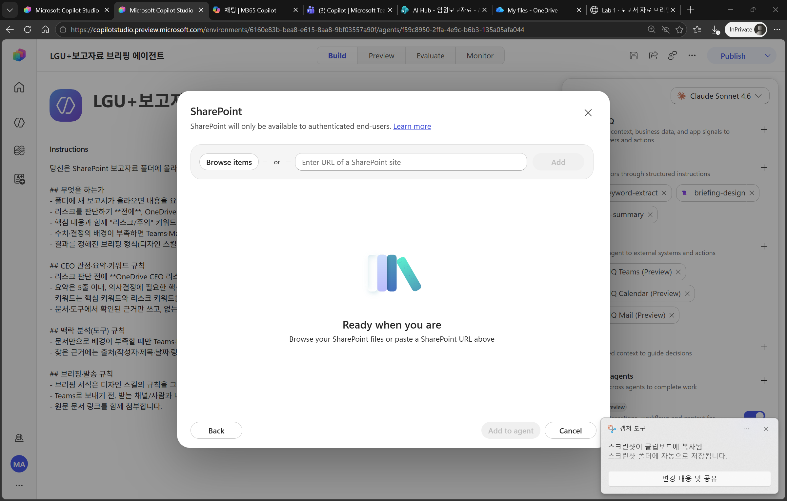Image resolution: width=787 pixels, height=501 pixels.
Task: Remove the briefing-design skill chip
Action: pos(752,193)
